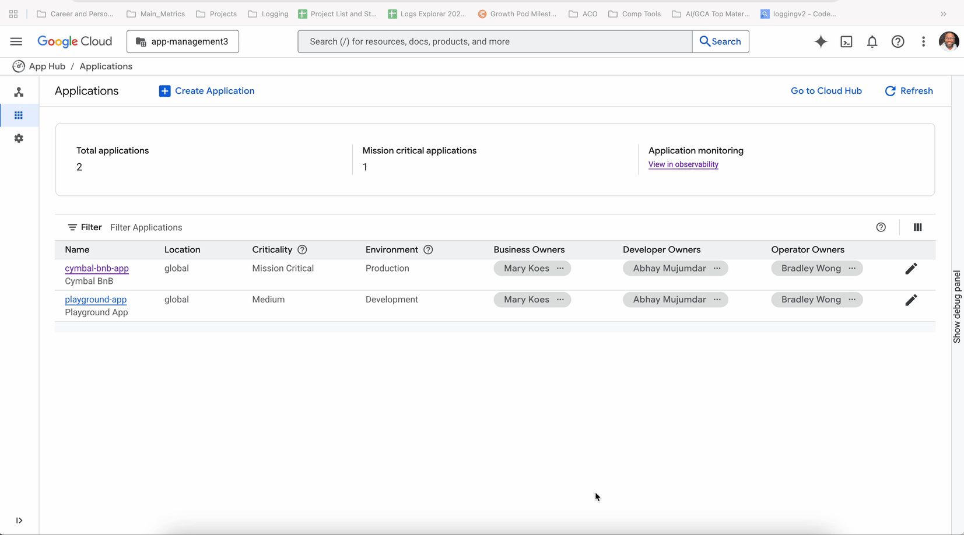
Task: Open the notifications bell
Action: [x=872, y=41]
